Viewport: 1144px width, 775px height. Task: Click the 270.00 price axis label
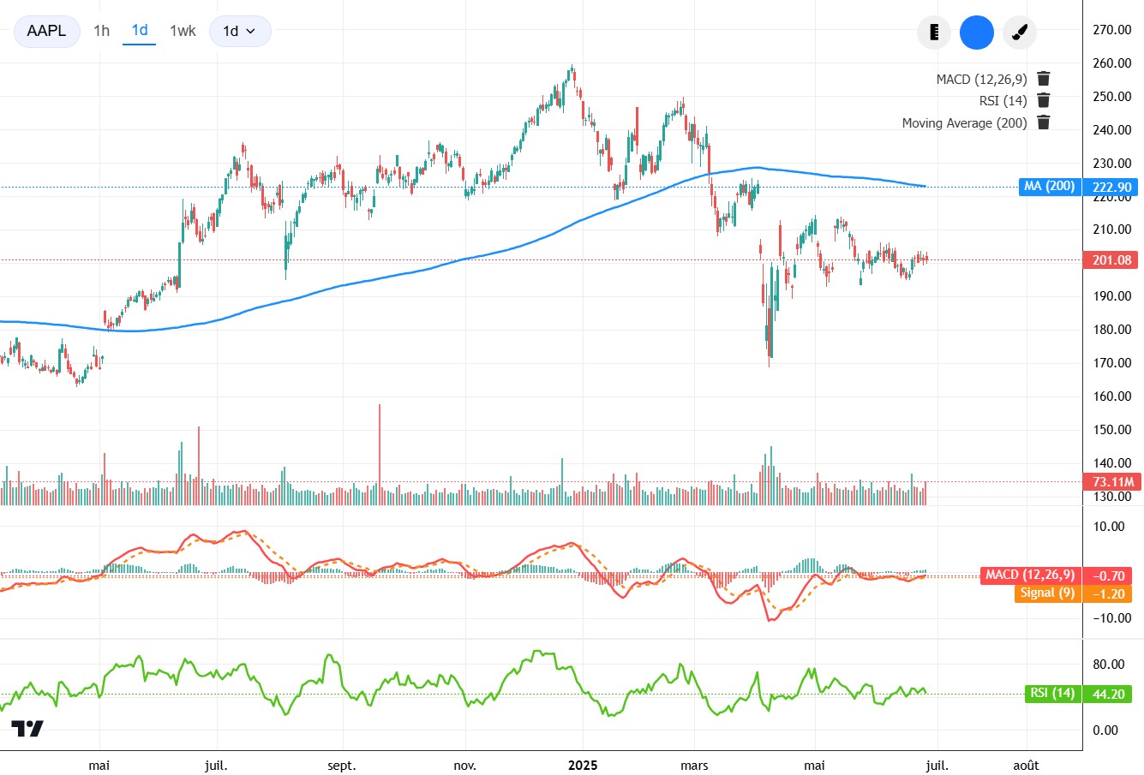1111,30
